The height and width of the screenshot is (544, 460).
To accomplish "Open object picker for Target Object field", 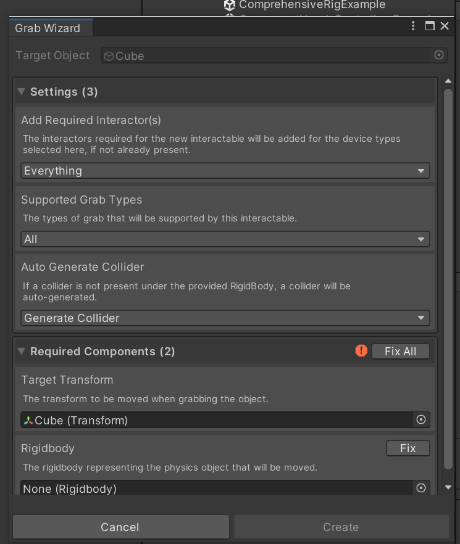I will click(x=439, y=56).
